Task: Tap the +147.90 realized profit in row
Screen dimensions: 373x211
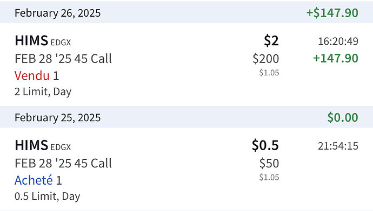Action: (x=336, y=58)
